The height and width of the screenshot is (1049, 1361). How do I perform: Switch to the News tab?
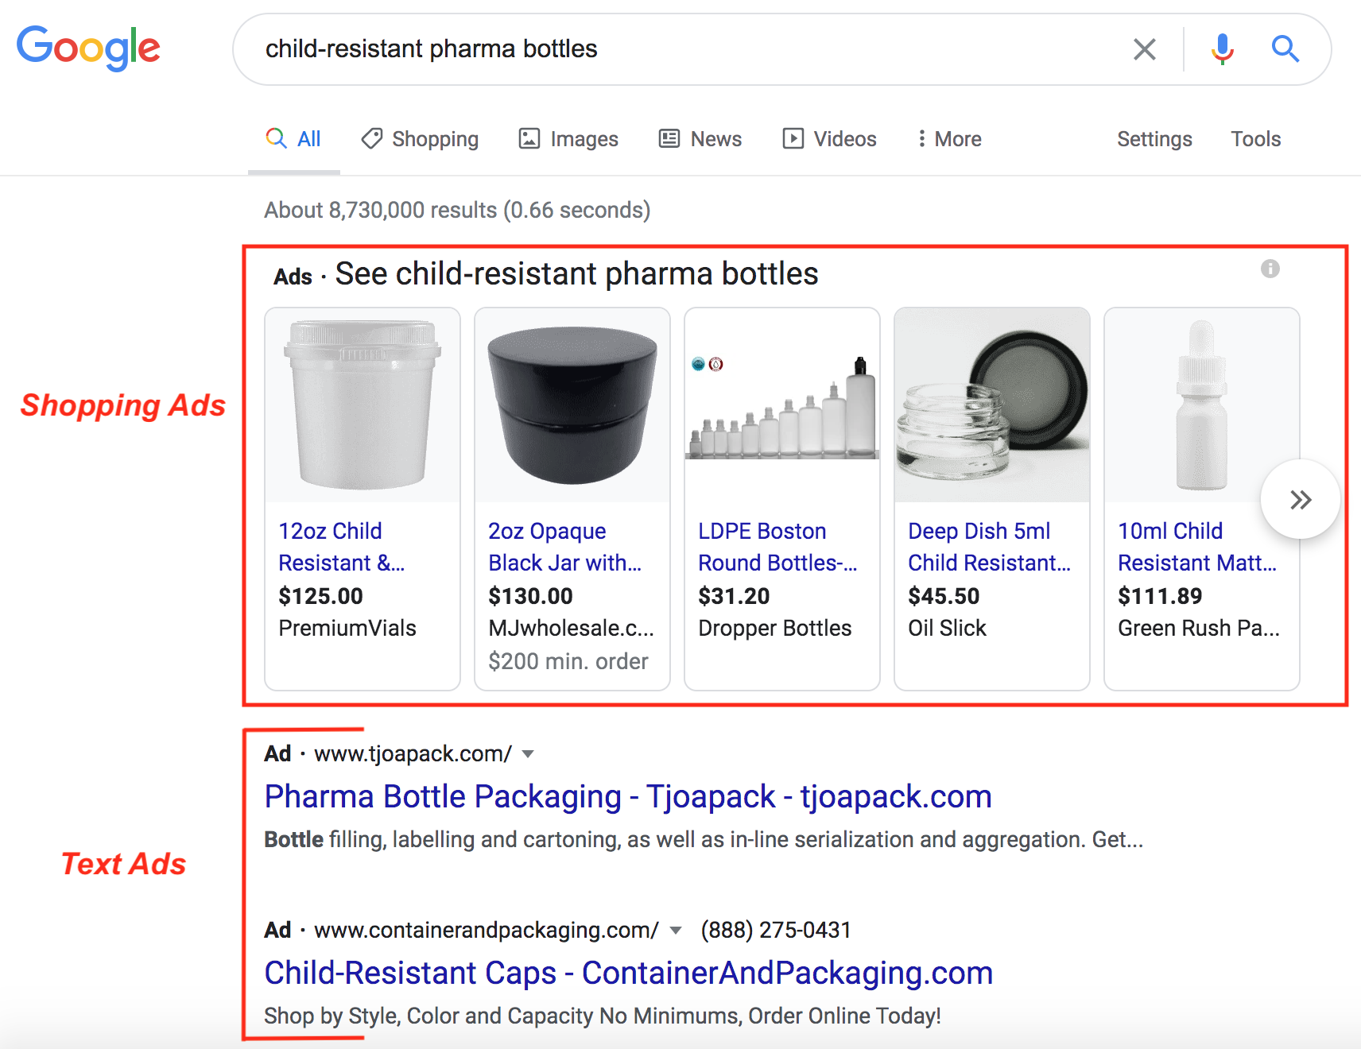click(x=700, y=139)
